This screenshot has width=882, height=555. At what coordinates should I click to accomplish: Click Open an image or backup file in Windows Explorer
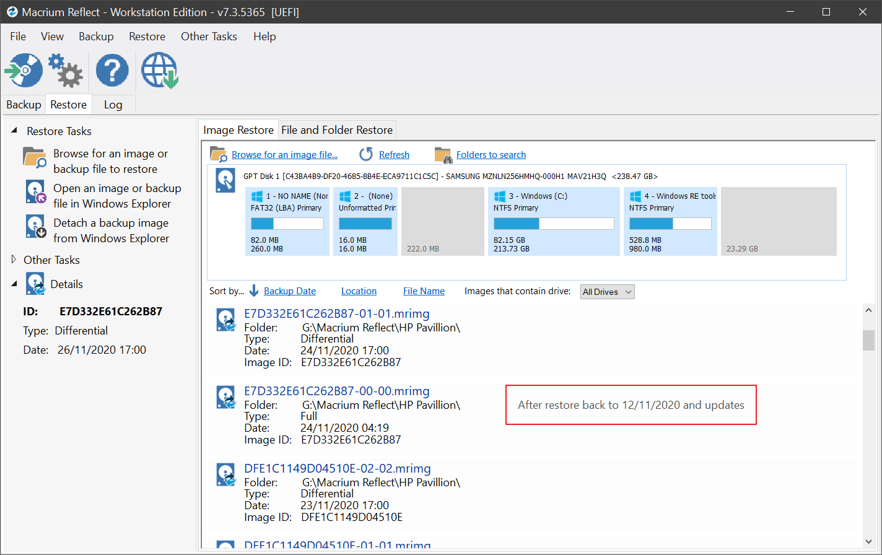[117, 196]
